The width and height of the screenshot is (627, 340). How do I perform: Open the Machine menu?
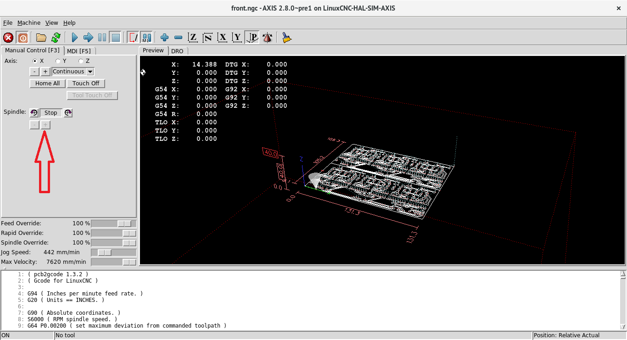pyautogui.click(x=29, y=22)
